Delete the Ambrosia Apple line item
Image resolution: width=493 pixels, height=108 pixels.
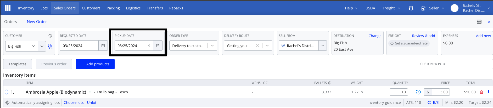(x=481, y=92)
